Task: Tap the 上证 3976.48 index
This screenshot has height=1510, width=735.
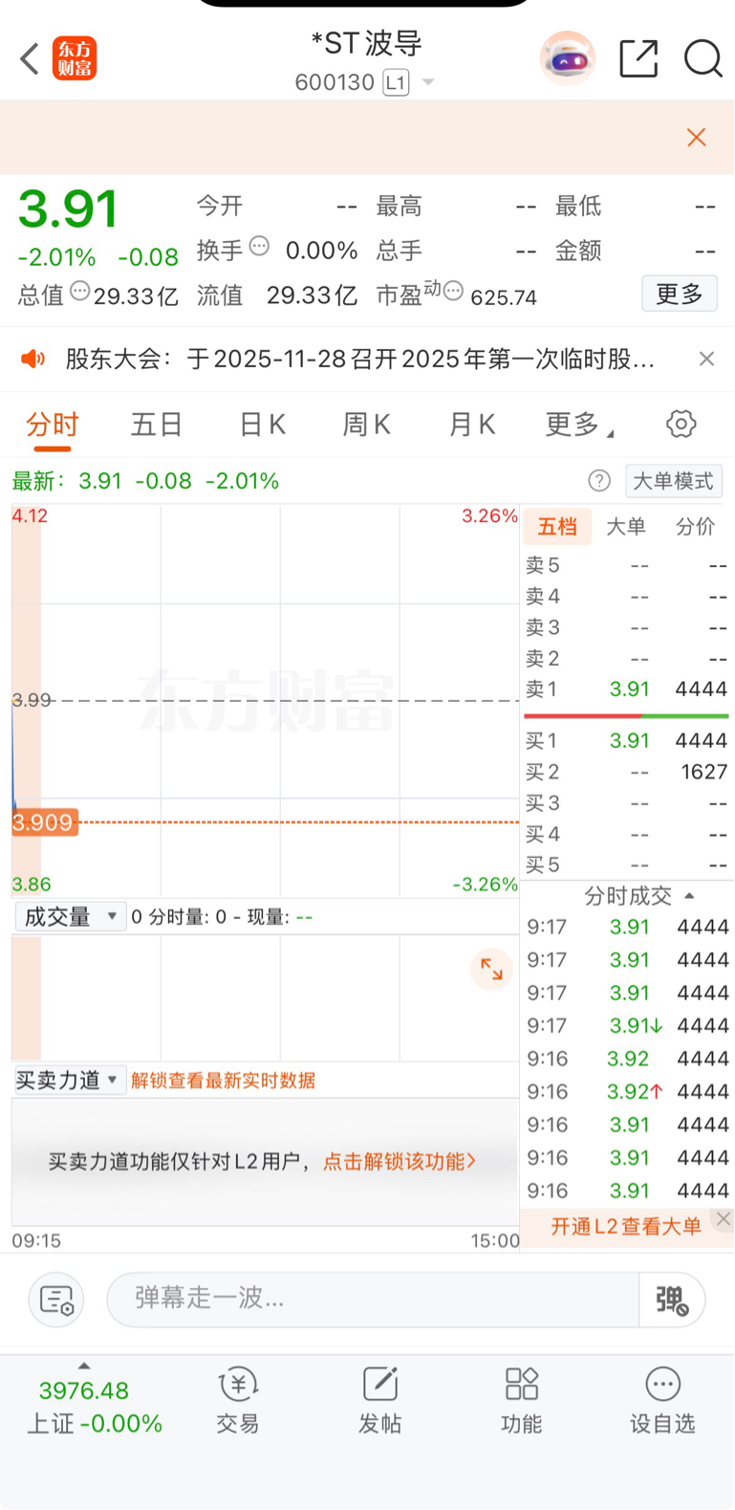Action: point(93,1407)
